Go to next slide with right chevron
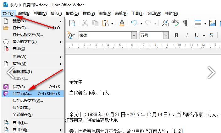 (212, 72)
